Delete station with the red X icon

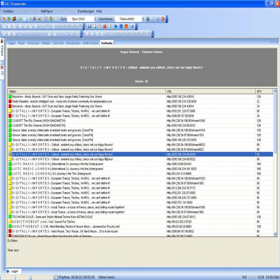pyautogui.click(x=105, y=27)
